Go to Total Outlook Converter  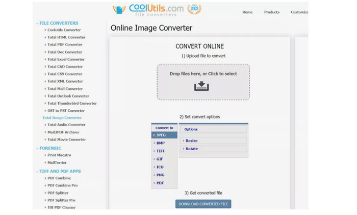tap(68, 96)
